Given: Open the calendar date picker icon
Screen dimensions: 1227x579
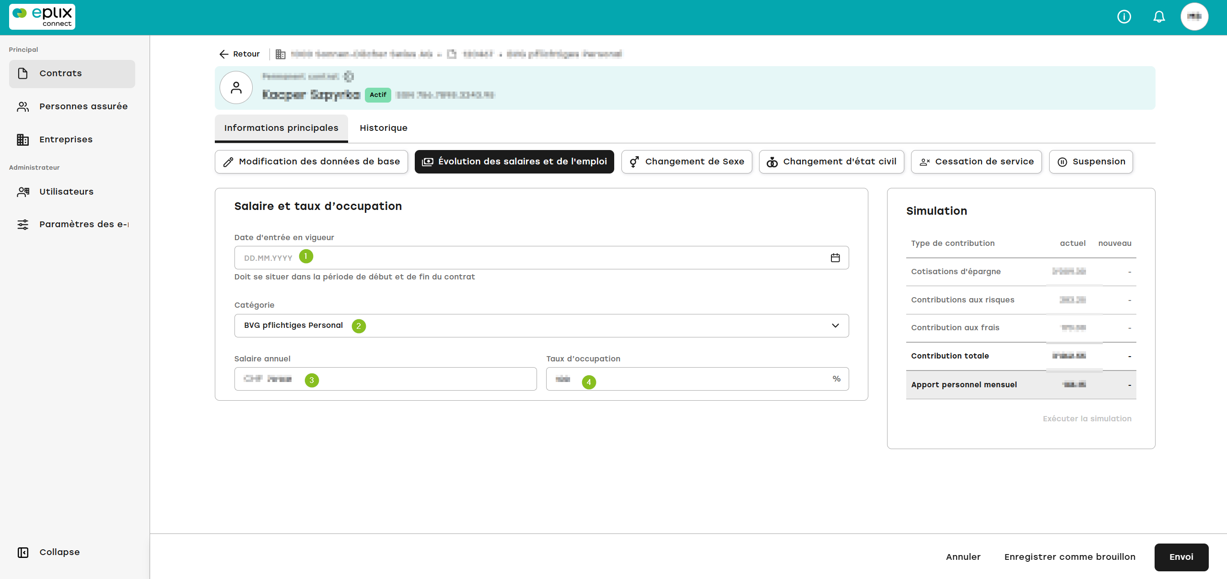Looking at the screenshot, I should [835, 258].
